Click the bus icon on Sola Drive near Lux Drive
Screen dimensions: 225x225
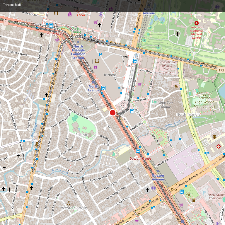[132, 111]
